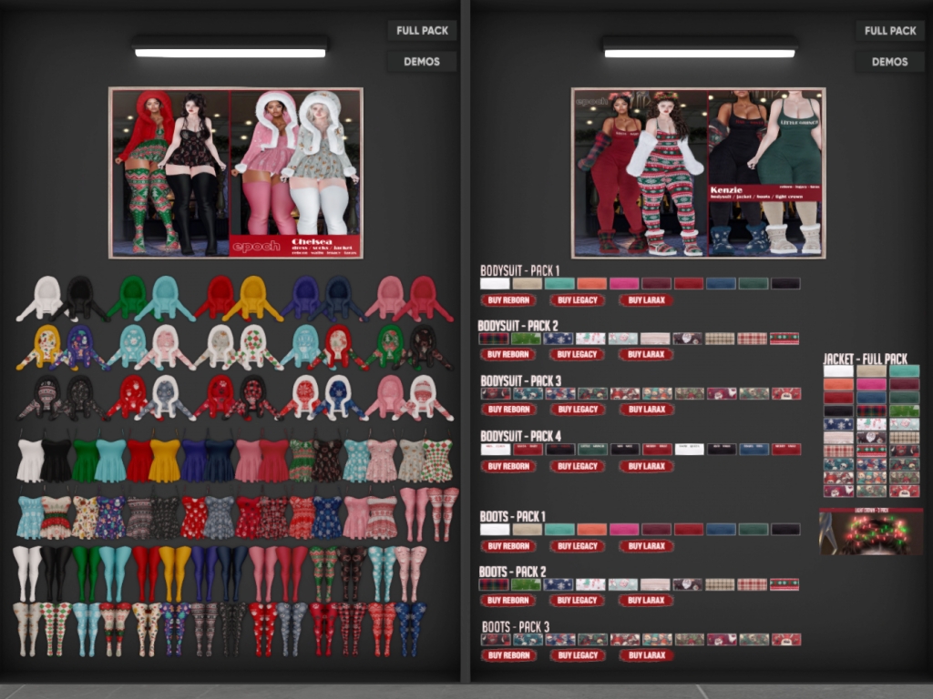The image size is (933, 699).
Task: Open the Kenzie advertisement poster
Action: [x=698, y=173]
